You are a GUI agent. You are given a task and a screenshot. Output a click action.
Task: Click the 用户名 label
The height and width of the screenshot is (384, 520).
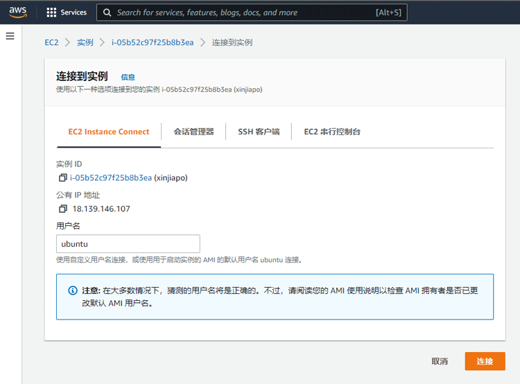[68, 226]
